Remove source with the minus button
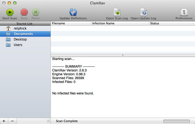The height and width of the screenshot is (124, 195). point(12,121)
